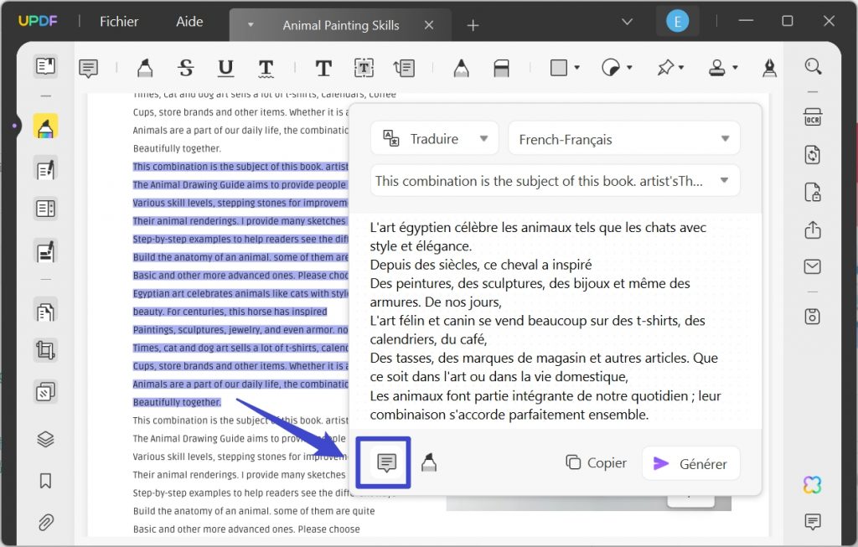Select the sticker tool icon
This screenshot has width=858, height=547.
611,68
